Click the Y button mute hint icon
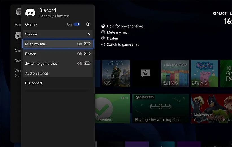Image resolution: width=232 pixels, height=147 pixels. pos(103,32)
